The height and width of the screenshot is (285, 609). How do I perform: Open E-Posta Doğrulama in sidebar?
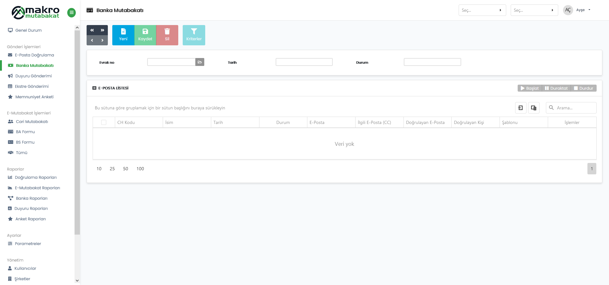point(34,55)
